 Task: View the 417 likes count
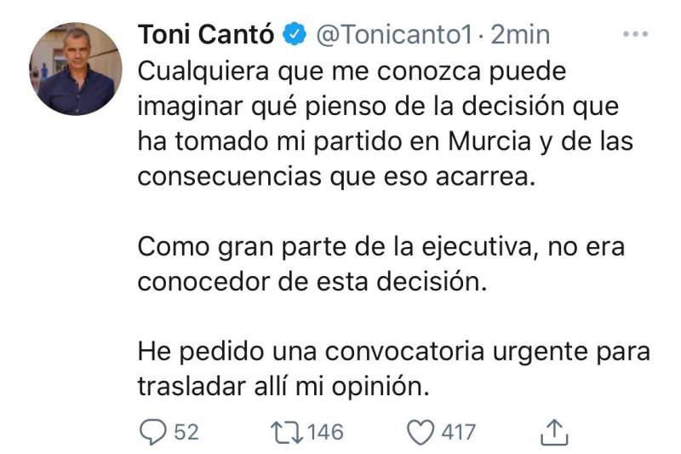coord(459,432)
